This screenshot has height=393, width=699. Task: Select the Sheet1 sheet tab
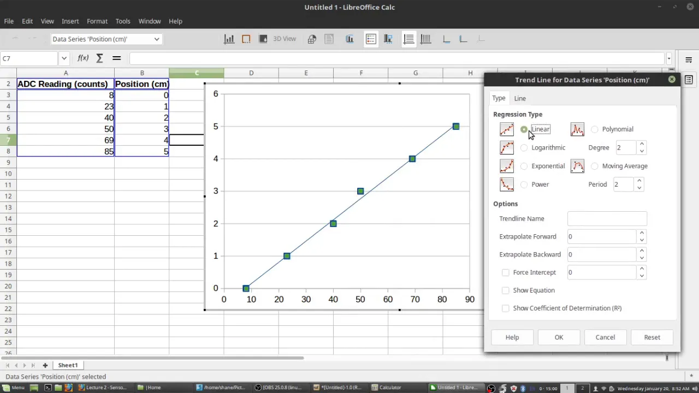(x=68, y=365)
